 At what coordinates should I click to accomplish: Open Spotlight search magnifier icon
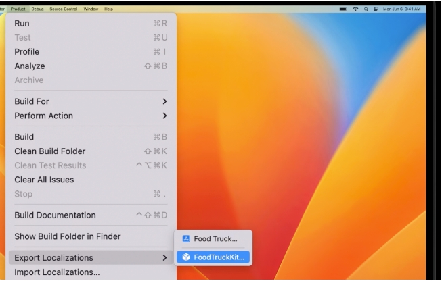click(366, 9)
